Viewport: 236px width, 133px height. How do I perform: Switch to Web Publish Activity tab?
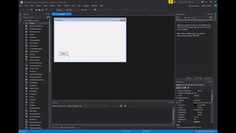tap(67, 127)
